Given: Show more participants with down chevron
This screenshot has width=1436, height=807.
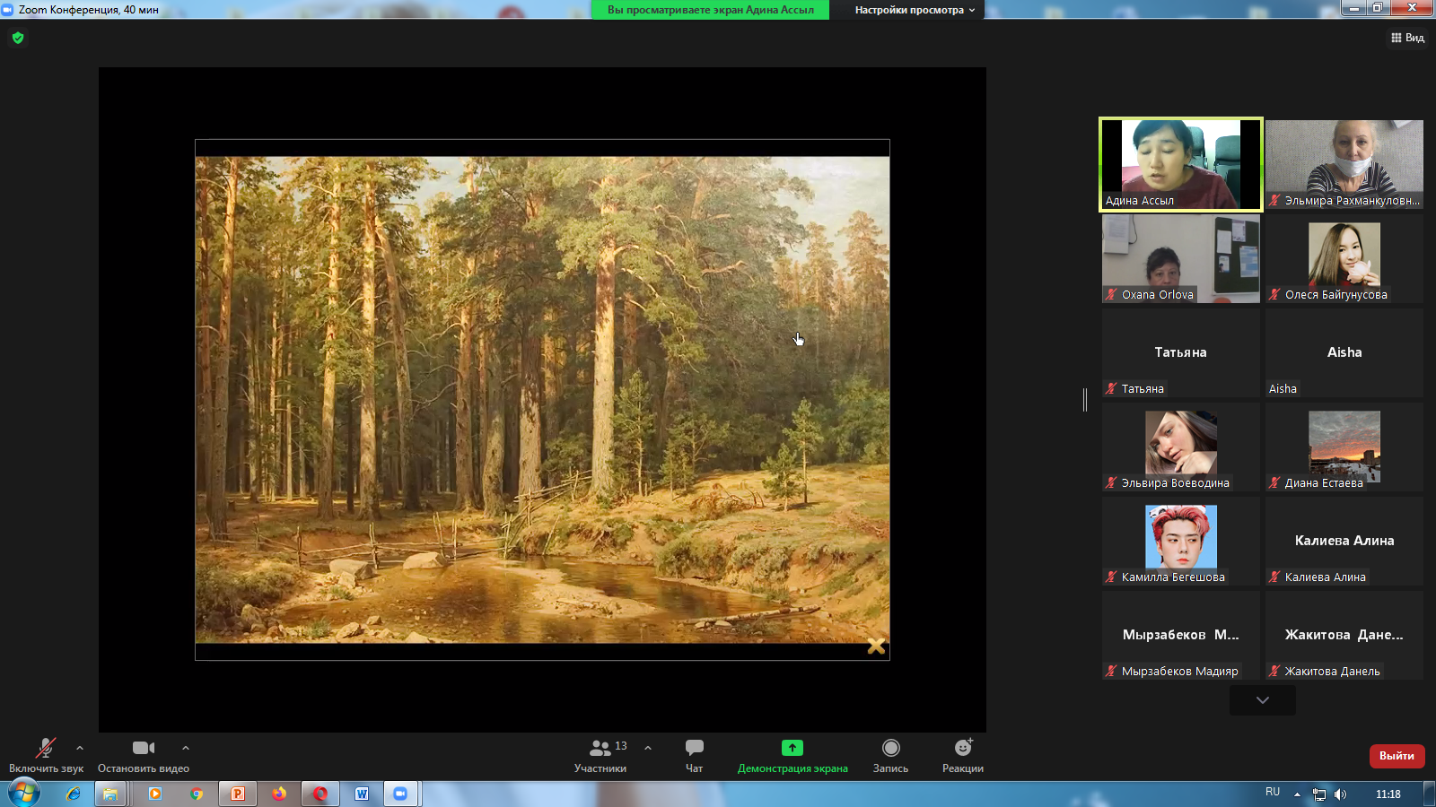Looking at the screenshot, I should click(1263, 700).
